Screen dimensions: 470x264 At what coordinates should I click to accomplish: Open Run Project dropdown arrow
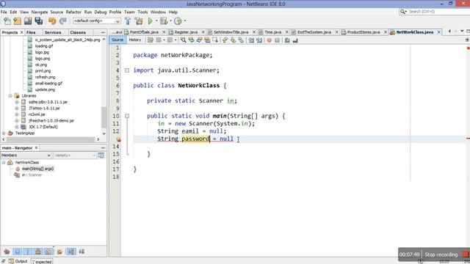pos(156,21)
